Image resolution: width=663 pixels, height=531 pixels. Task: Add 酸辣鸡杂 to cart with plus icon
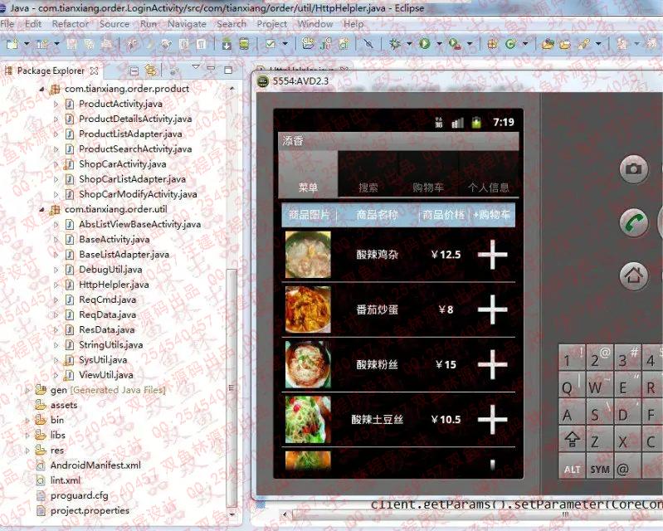[493, 255]
